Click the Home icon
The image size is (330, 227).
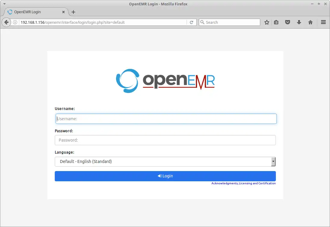(x=310, y=22)
